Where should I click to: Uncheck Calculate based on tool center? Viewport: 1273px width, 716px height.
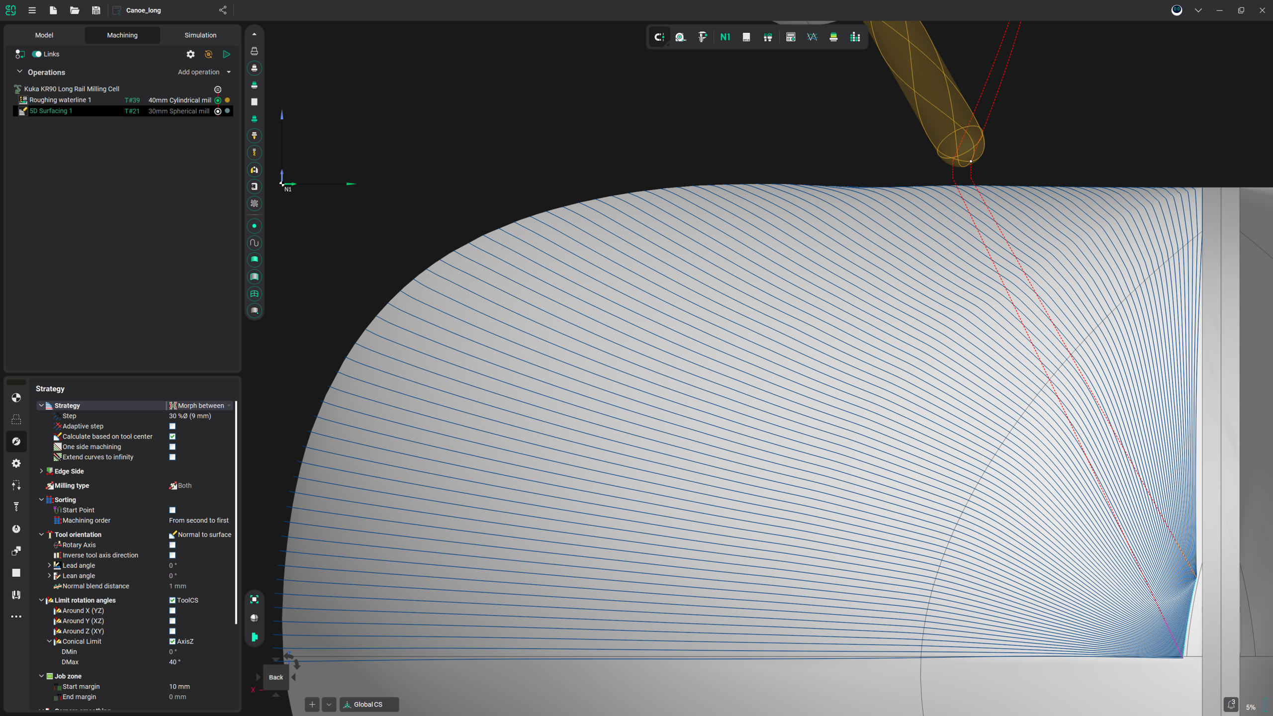pyautogui.click(x=173, y=436)
